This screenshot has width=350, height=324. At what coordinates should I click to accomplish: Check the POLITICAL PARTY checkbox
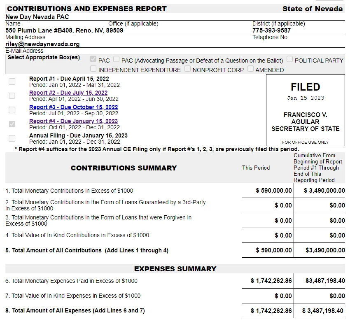point(289,59)
